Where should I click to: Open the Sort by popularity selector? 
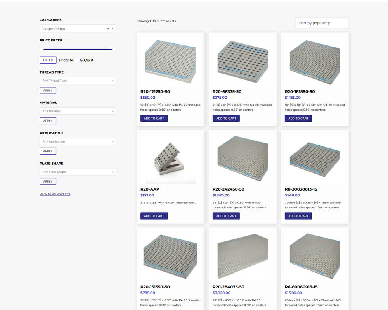(322, 23)
